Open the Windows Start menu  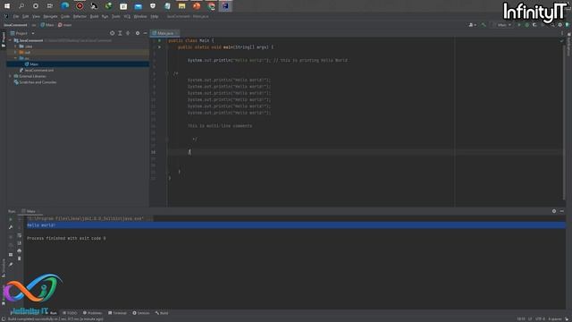click(x=7, y=6)
